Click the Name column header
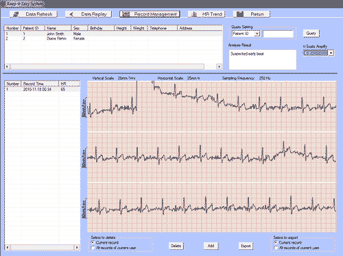Viewport: 343px width, 256px height. (x=58, y=28)
